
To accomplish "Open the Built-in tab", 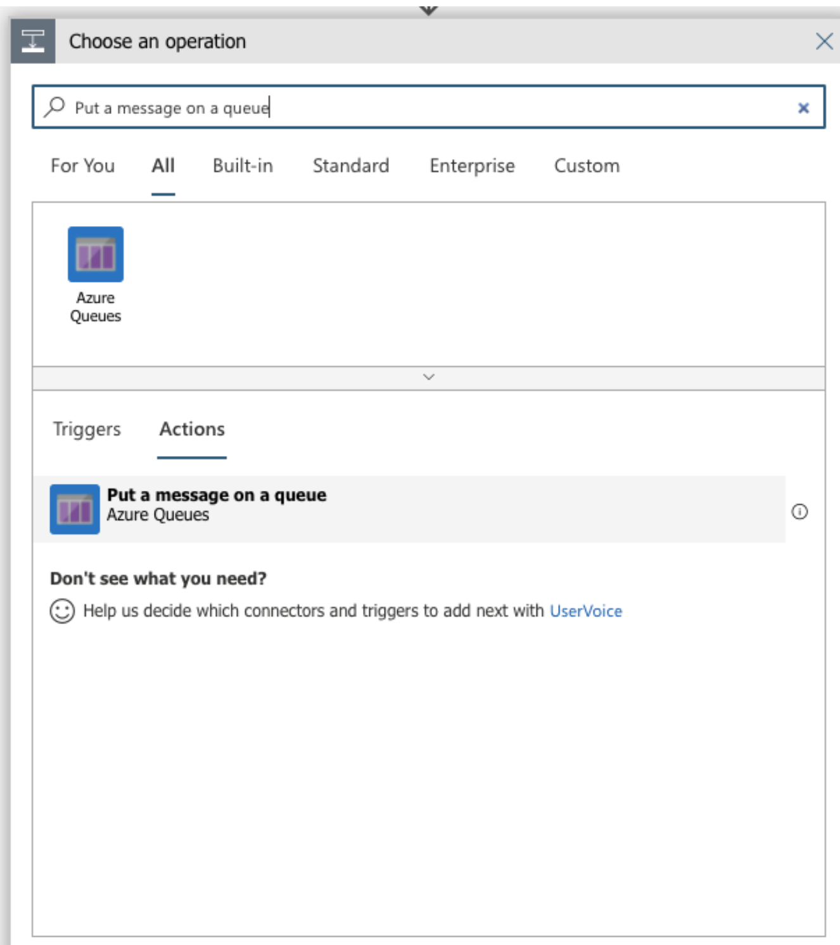I will click(x=243, y=166).
